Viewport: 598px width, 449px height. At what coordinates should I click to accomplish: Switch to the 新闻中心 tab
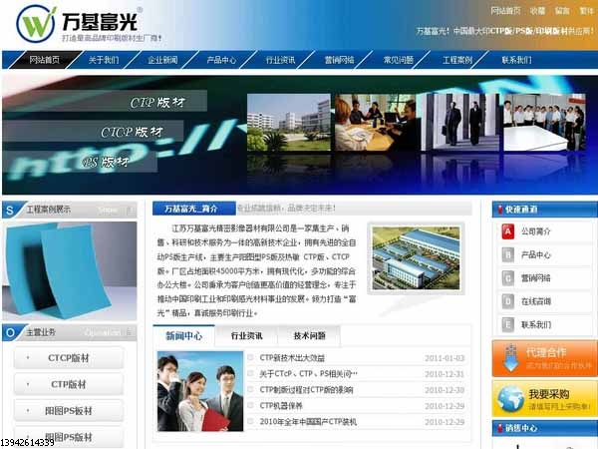(183, 335)
